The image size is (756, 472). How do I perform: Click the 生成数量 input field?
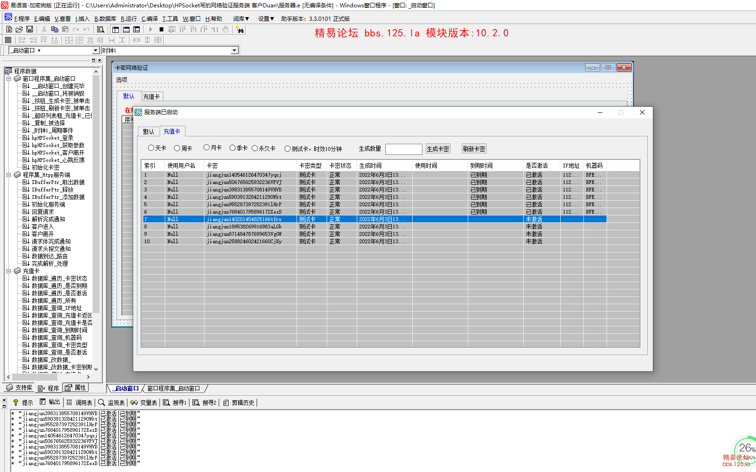coord(403,149)
